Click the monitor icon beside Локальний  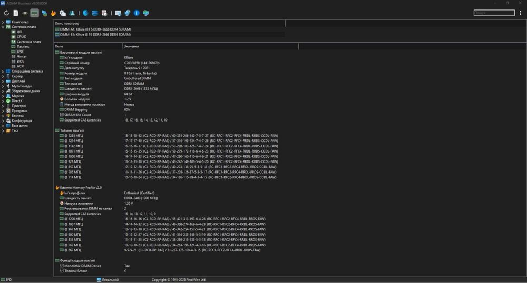click(99, 280)
